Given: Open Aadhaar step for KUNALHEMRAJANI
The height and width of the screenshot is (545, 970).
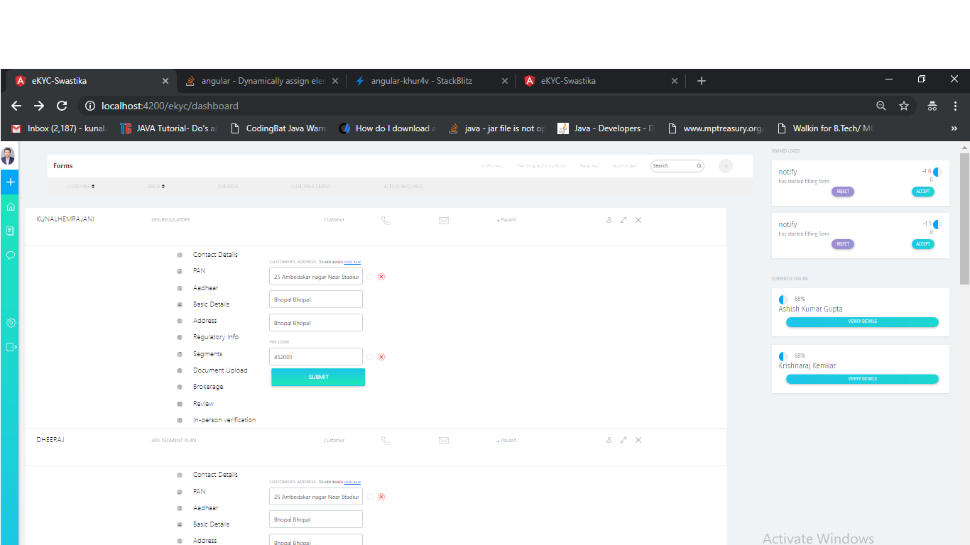Looking at the screenshot, I should click(205, 288).
